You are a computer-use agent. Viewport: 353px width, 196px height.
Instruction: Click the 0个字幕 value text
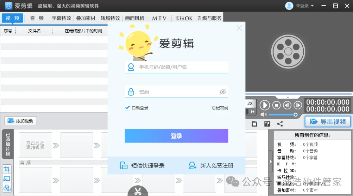pyautogui.click(x=310, y=158)
